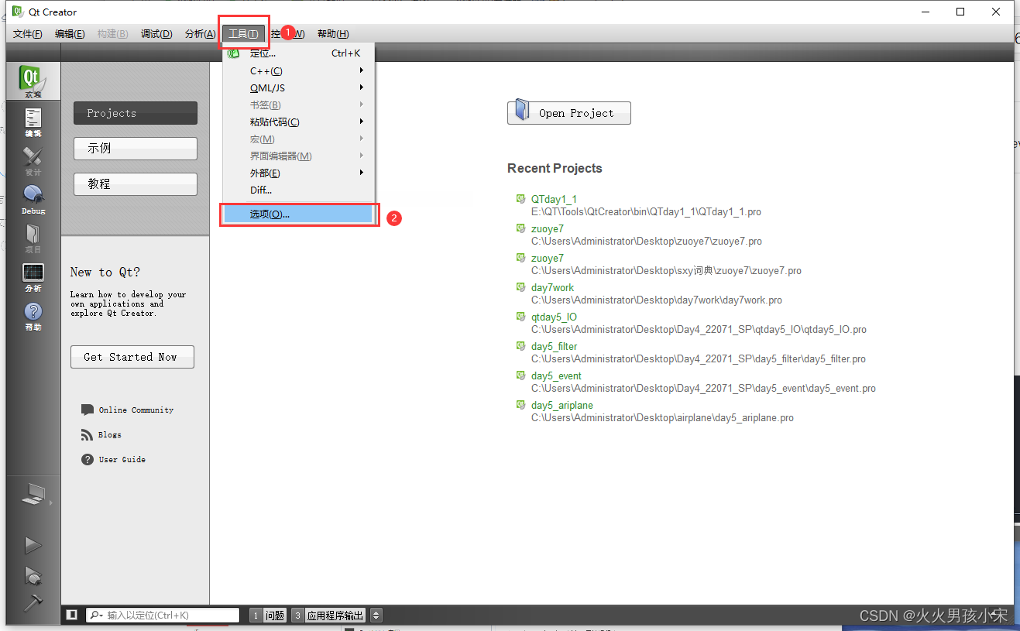1020x631 pixels.
Task: Click the project icon beside day5_ariplane
Action: pos(521,405)
